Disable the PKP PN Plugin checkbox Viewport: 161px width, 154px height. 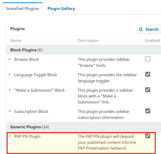coord(148,136)
